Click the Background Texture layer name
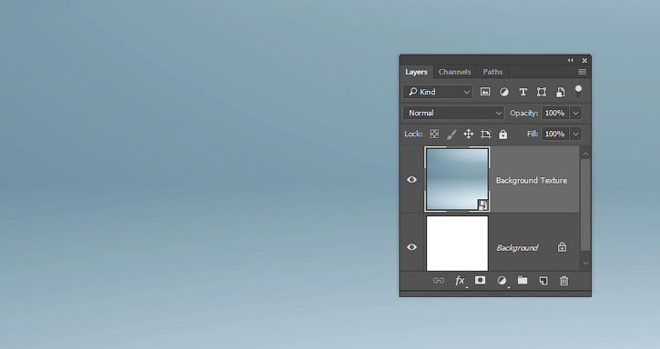 pos(532,180)
